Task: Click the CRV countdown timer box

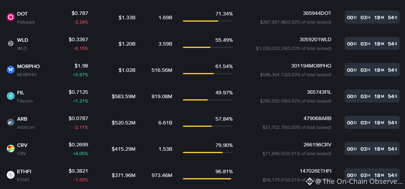Action: coord(372,149)
